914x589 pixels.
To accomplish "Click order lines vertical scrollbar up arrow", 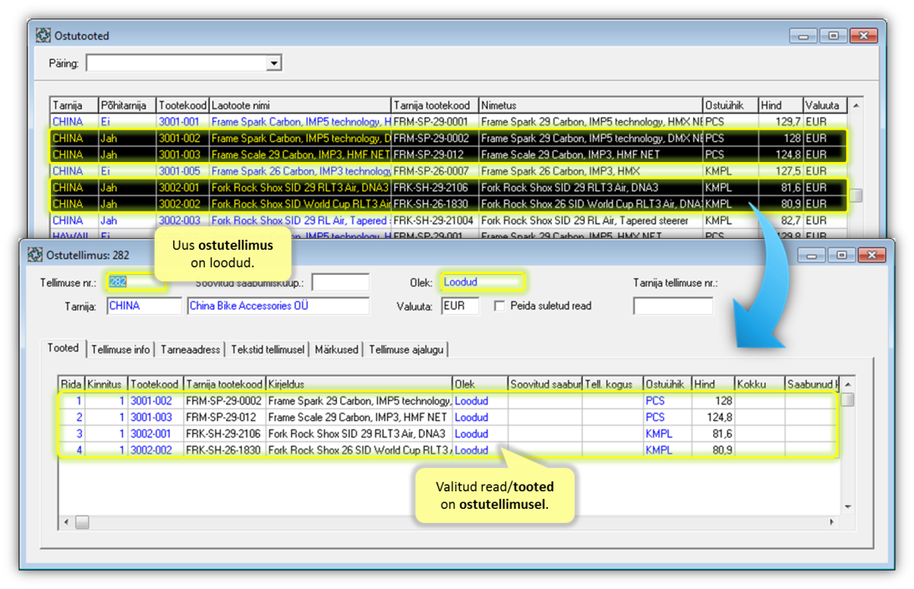I will 848,384.
